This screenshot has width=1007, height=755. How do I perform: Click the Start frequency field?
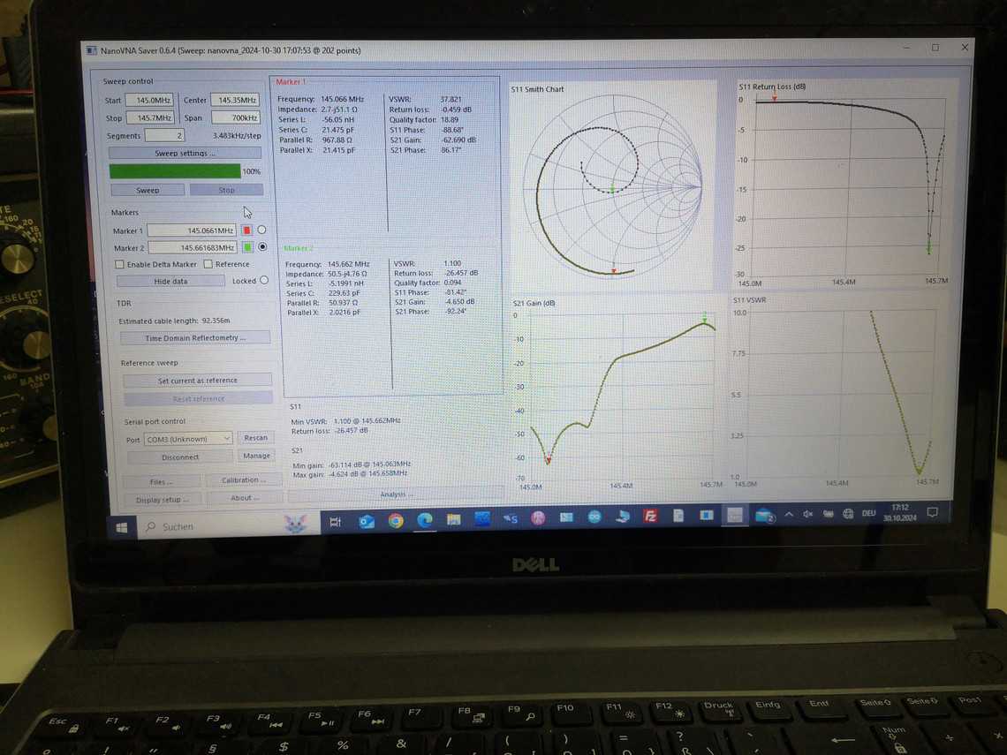coord(149,100)
